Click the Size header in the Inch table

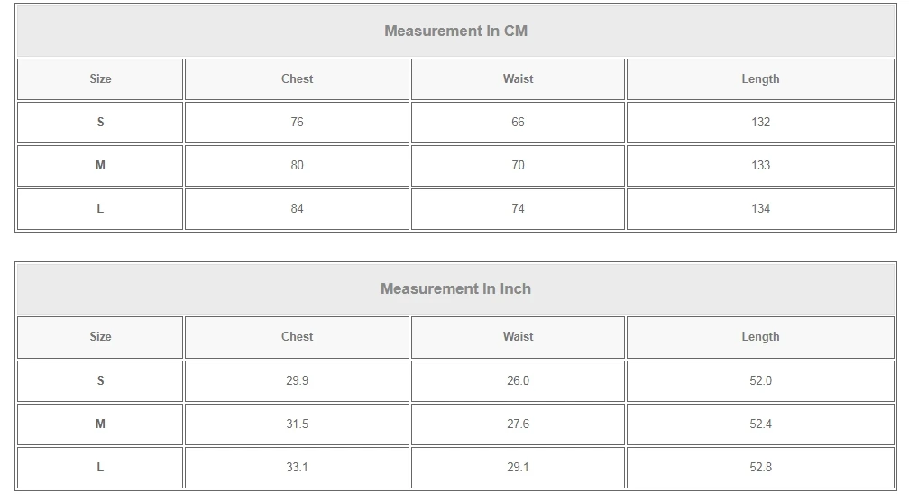(x=100, y=337)
